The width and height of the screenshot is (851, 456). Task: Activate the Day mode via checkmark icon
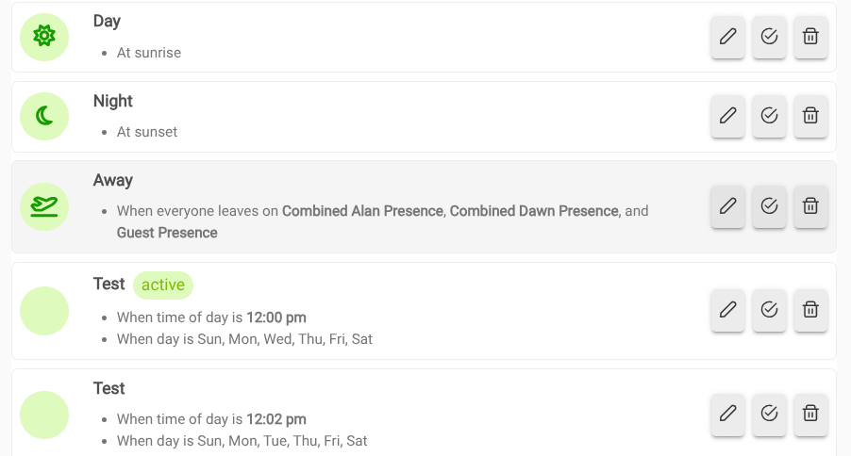point(769,38)
